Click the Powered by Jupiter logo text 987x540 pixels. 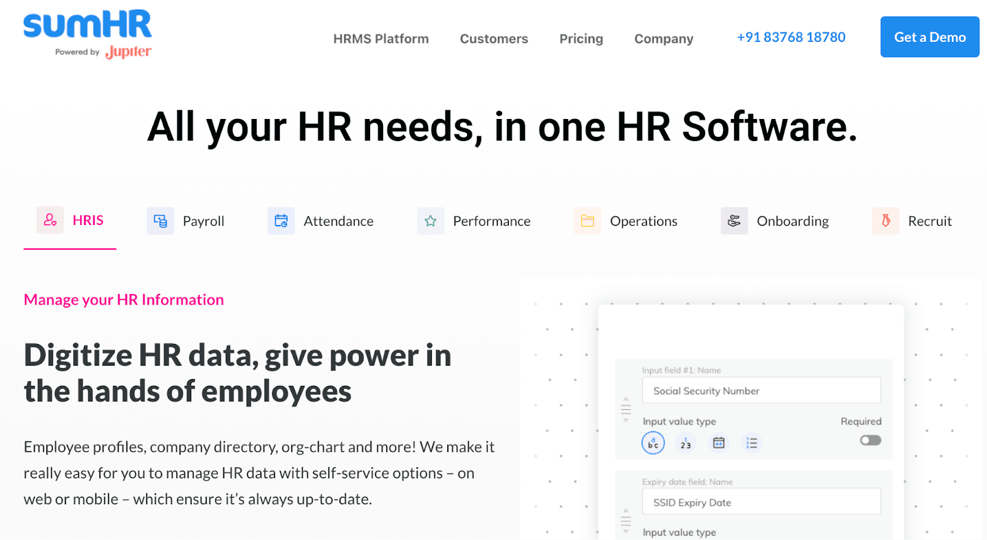pyautogui.click(x=103, y=52)
